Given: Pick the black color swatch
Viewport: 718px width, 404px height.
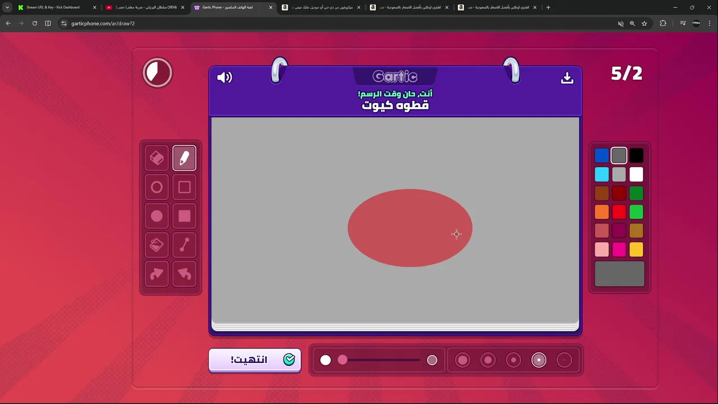Looking at the screenshot, I should pos(636,155).
